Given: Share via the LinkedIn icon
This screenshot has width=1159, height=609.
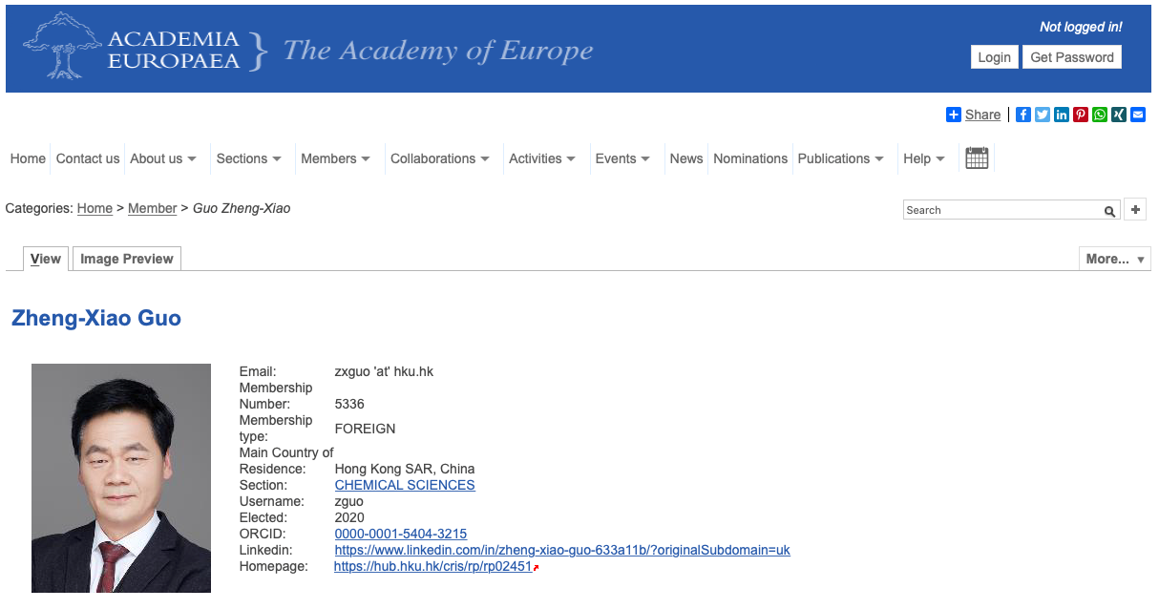Looking at the screenshot, I should pos(1061,115).
